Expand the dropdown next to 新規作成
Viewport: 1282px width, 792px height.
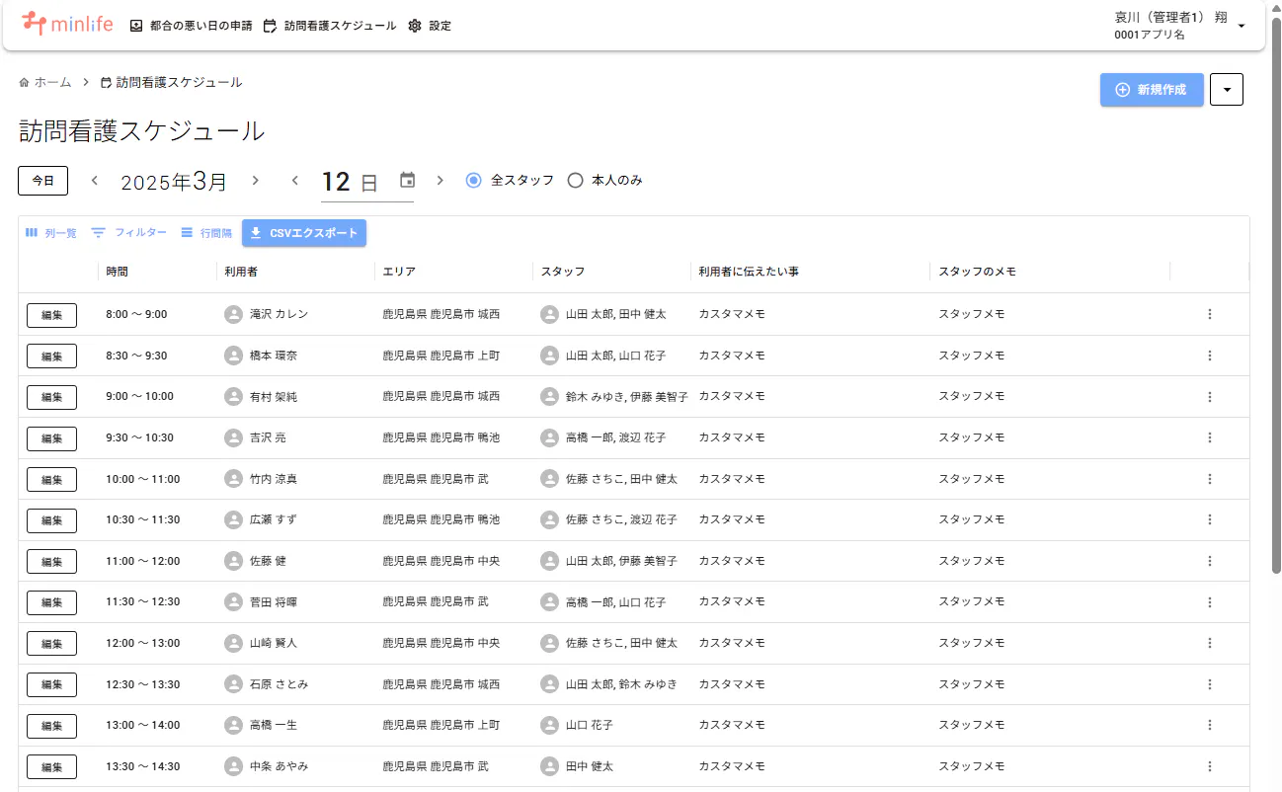pos(1226,90)
